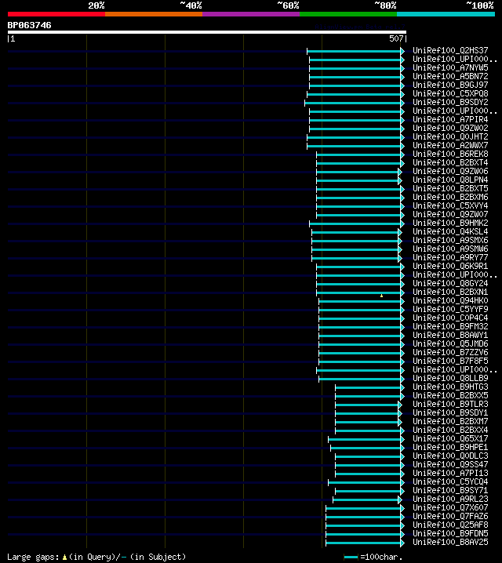Image resolution: width=502 pixels, height=563 pixels.
Task: Click UniRef100_C5XPQ8 label
Action: (x=450, y=94)
